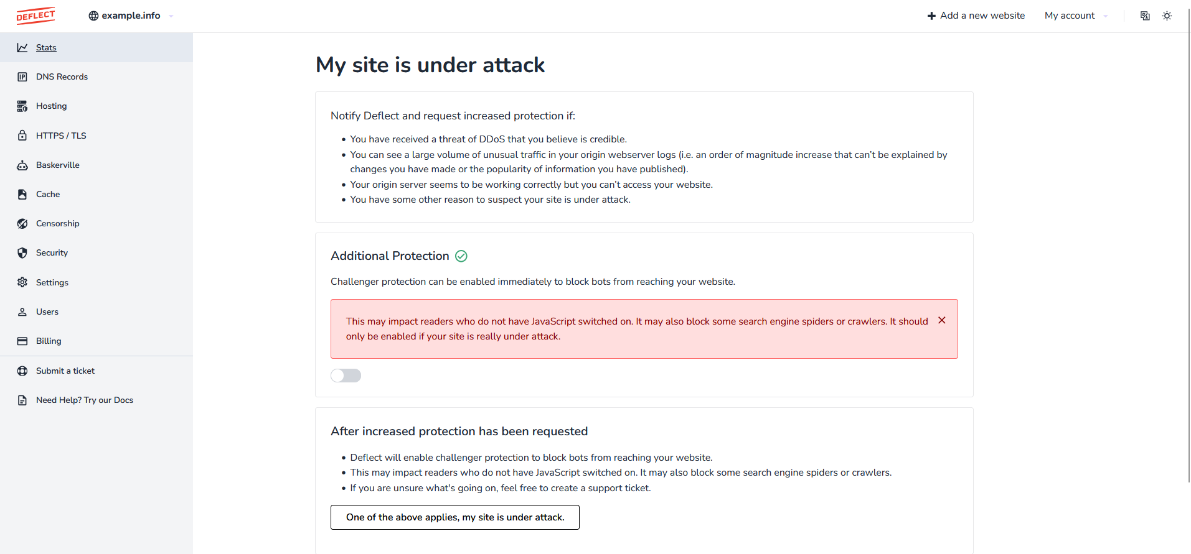Expand the example.info website dropdown

coord(131,16)
